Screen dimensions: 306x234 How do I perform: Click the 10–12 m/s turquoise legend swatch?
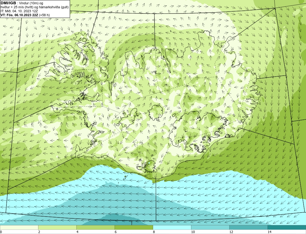coord(211,227)
